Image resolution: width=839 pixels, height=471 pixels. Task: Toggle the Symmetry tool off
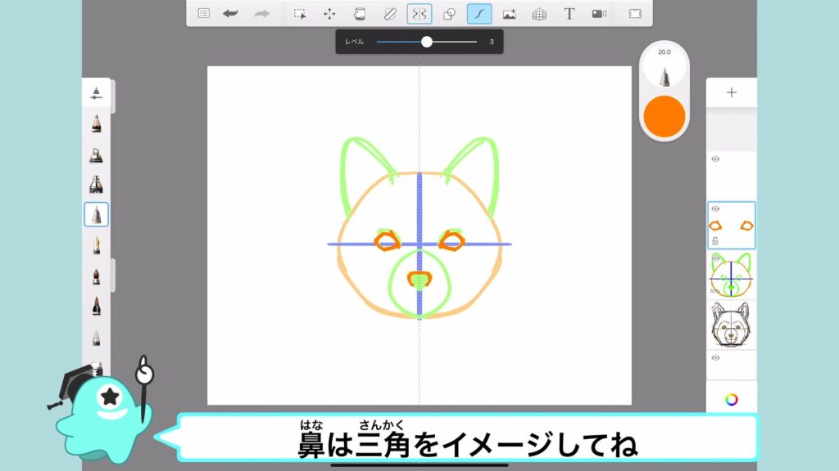pyautogui.click(x=419, y=14)
